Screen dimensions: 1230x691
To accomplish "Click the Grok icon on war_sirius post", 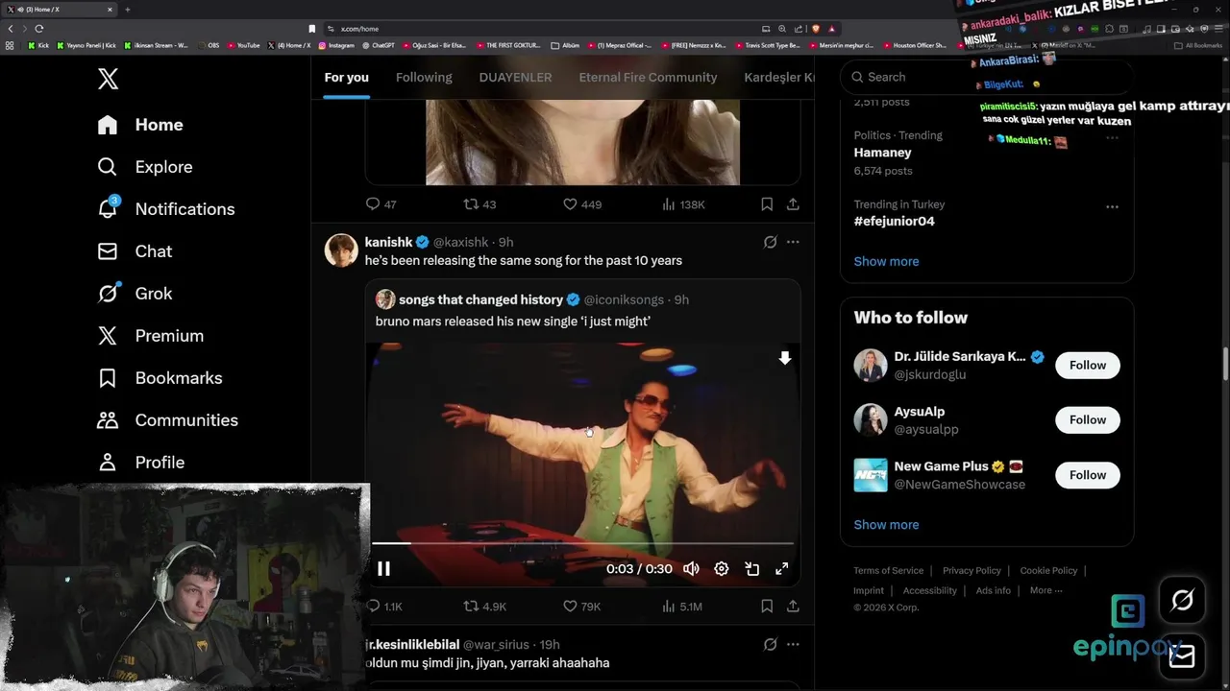I will click(x=770, y=645).
